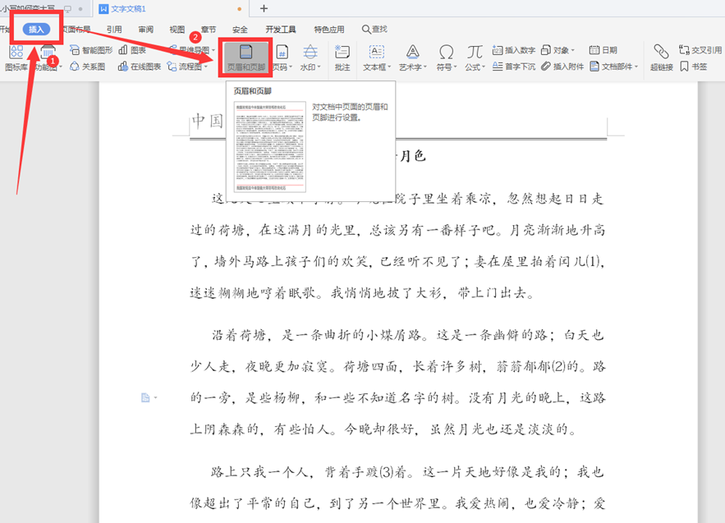Open the Icon Library (图标库)

(x=16, y=57)
